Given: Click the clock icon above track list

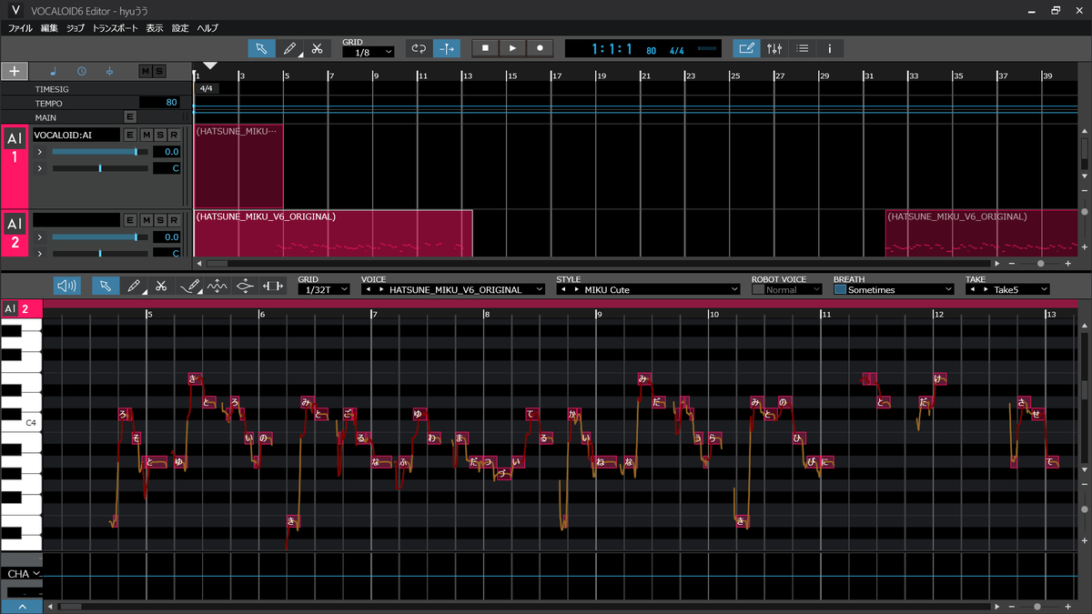Looking at the screenshot, I should tap(81, 71).
